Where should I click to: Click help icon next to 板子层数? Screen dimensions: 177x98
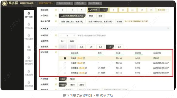[56, 10]
